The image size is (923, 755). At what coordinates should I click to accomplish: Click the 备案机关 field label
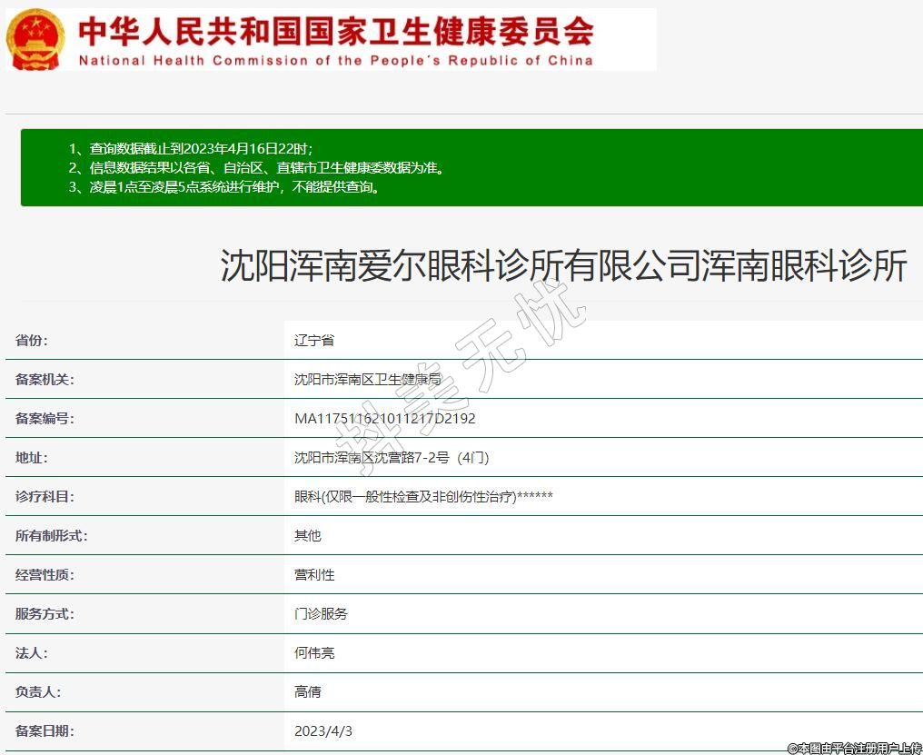coord(45,380)
